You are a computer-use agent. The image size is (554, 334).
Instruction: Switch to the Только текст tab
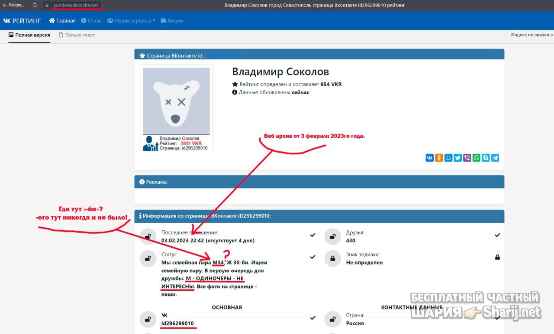point(77,35)
